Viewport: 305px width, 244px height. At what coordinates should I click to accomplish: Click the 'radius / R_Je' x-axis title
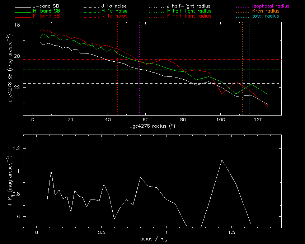coord(153,239)
